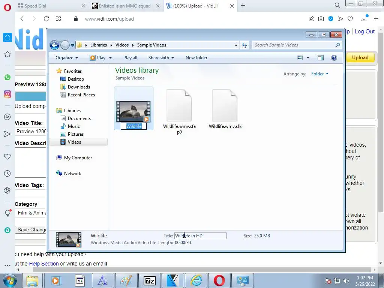Open the Documents library
Viewport: 384px width, 288px height.
tap(76, 118)
